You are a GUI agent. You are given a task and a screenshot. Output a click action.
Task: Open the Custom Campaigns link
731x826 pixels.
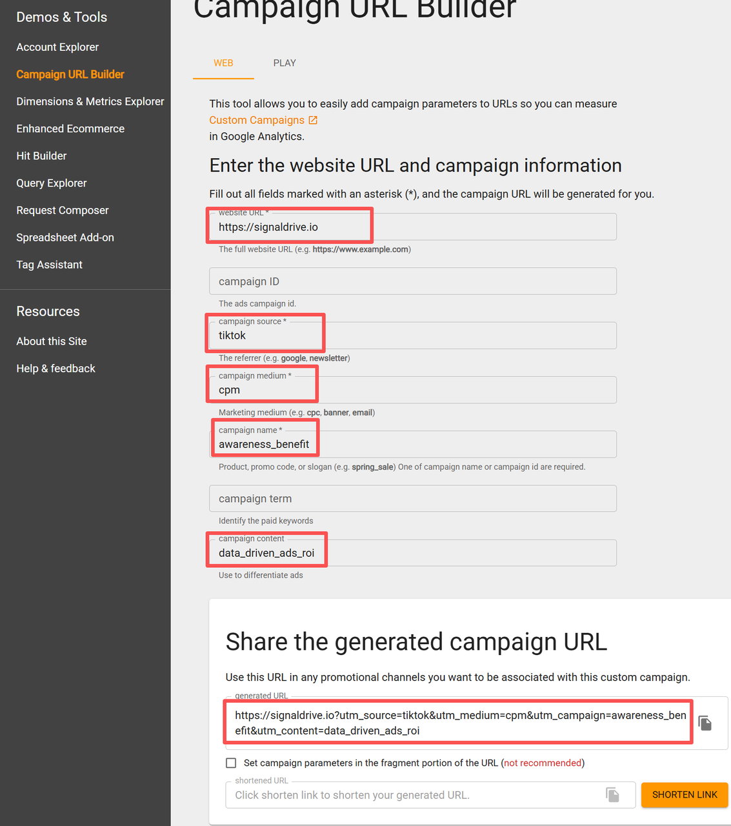pyautogui.click(x=257, y=120)
